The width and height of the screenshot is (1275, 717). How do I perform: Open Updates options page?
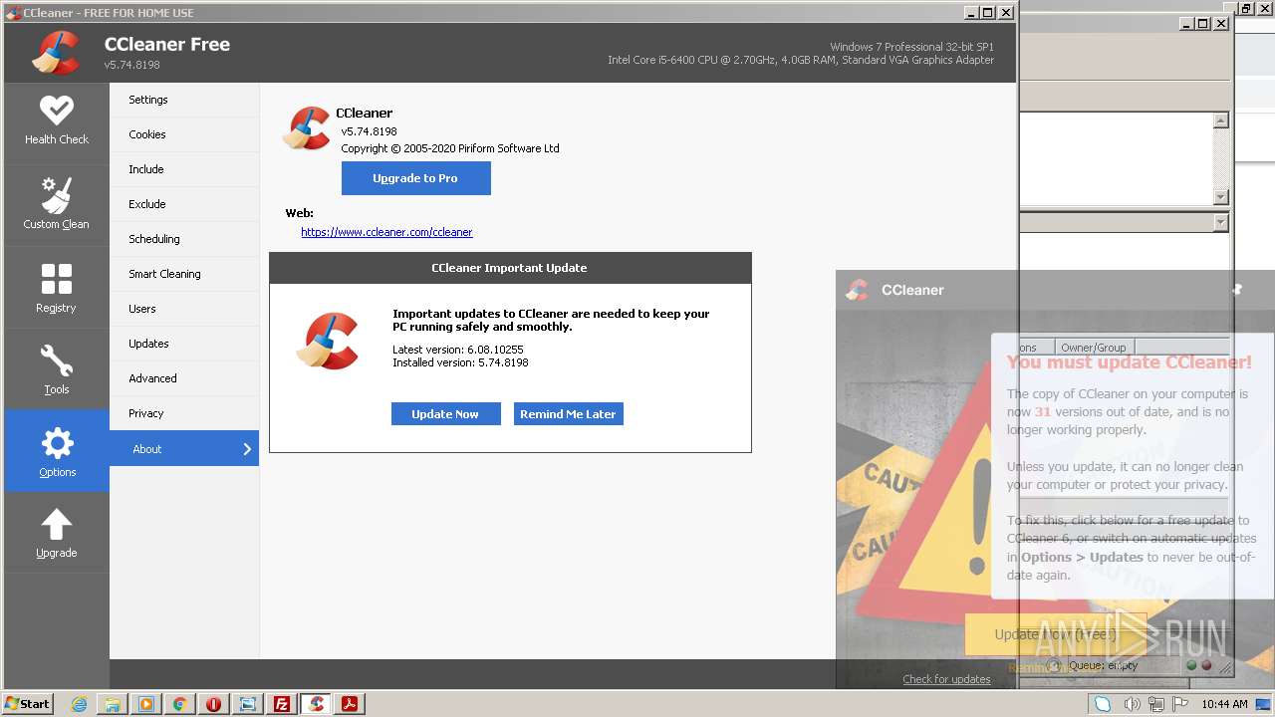[184, 344]
